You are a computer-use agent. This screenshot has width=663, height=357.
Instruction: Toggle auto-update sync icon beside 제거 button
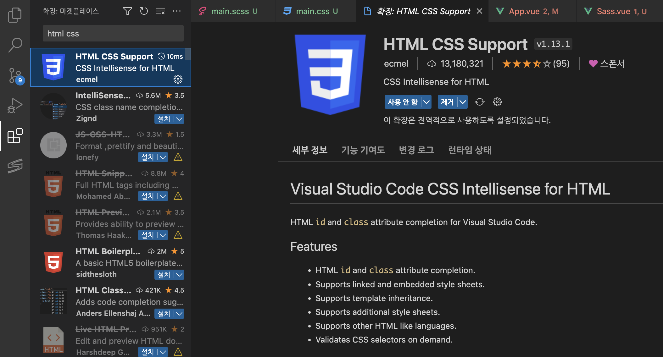480,102
